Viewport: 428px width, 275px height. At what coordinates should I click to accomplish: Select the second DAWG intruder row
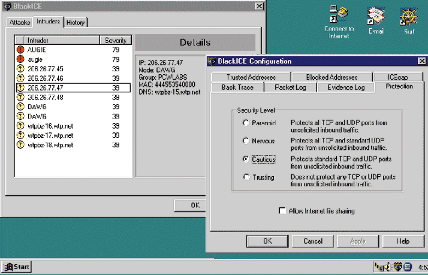[x=73, y=116]
